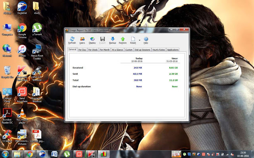The image size is (254, 158).
Task: Select the Computer desktop icon
Action: point(7,30)
